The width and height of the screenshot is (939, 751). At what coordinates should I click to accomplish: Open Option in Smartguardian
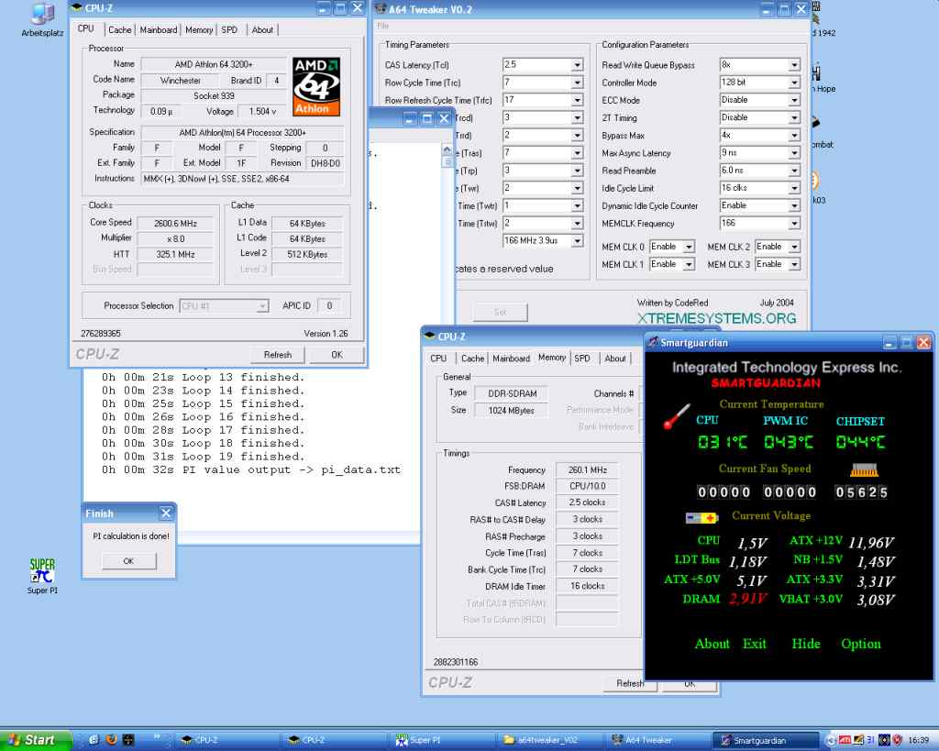[x=861, y=644]
